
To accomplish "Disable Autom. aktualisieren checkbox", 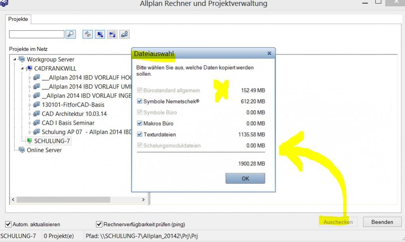I will (x=8, y=224).
